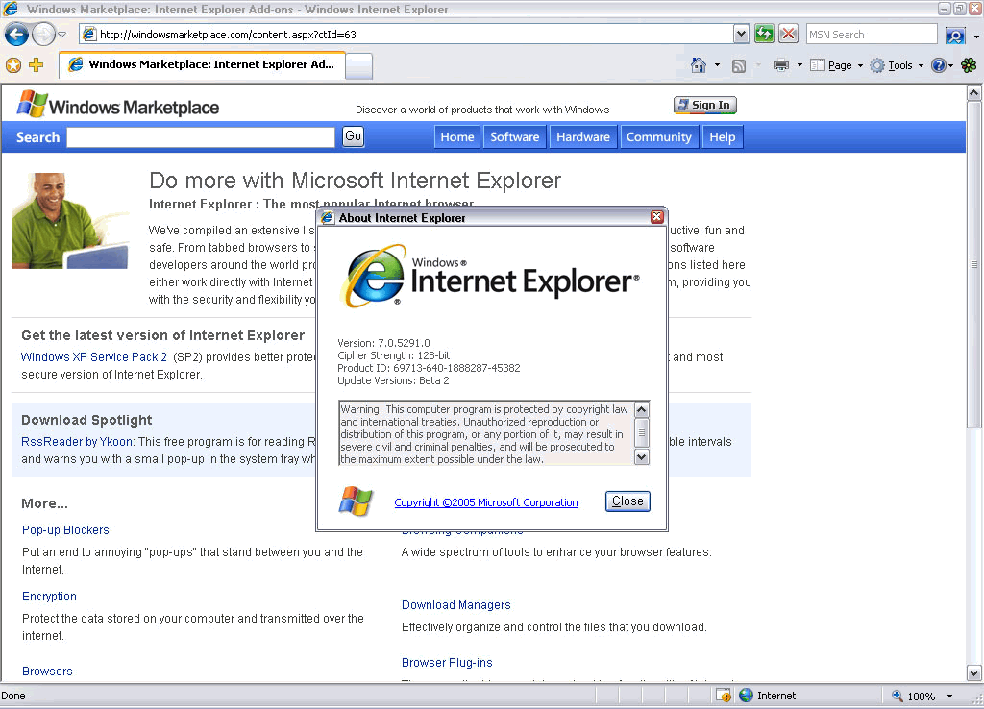The width and height of the screenshot is (984, 709).
Task: Open the Download Managers link
Action: click(456, 605)
